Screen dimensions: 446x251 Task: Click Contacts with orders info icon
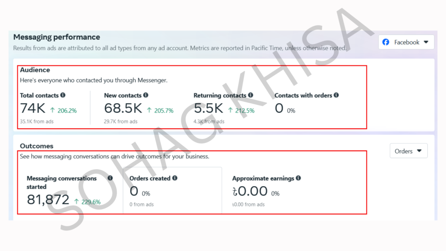tap(336, 95)
